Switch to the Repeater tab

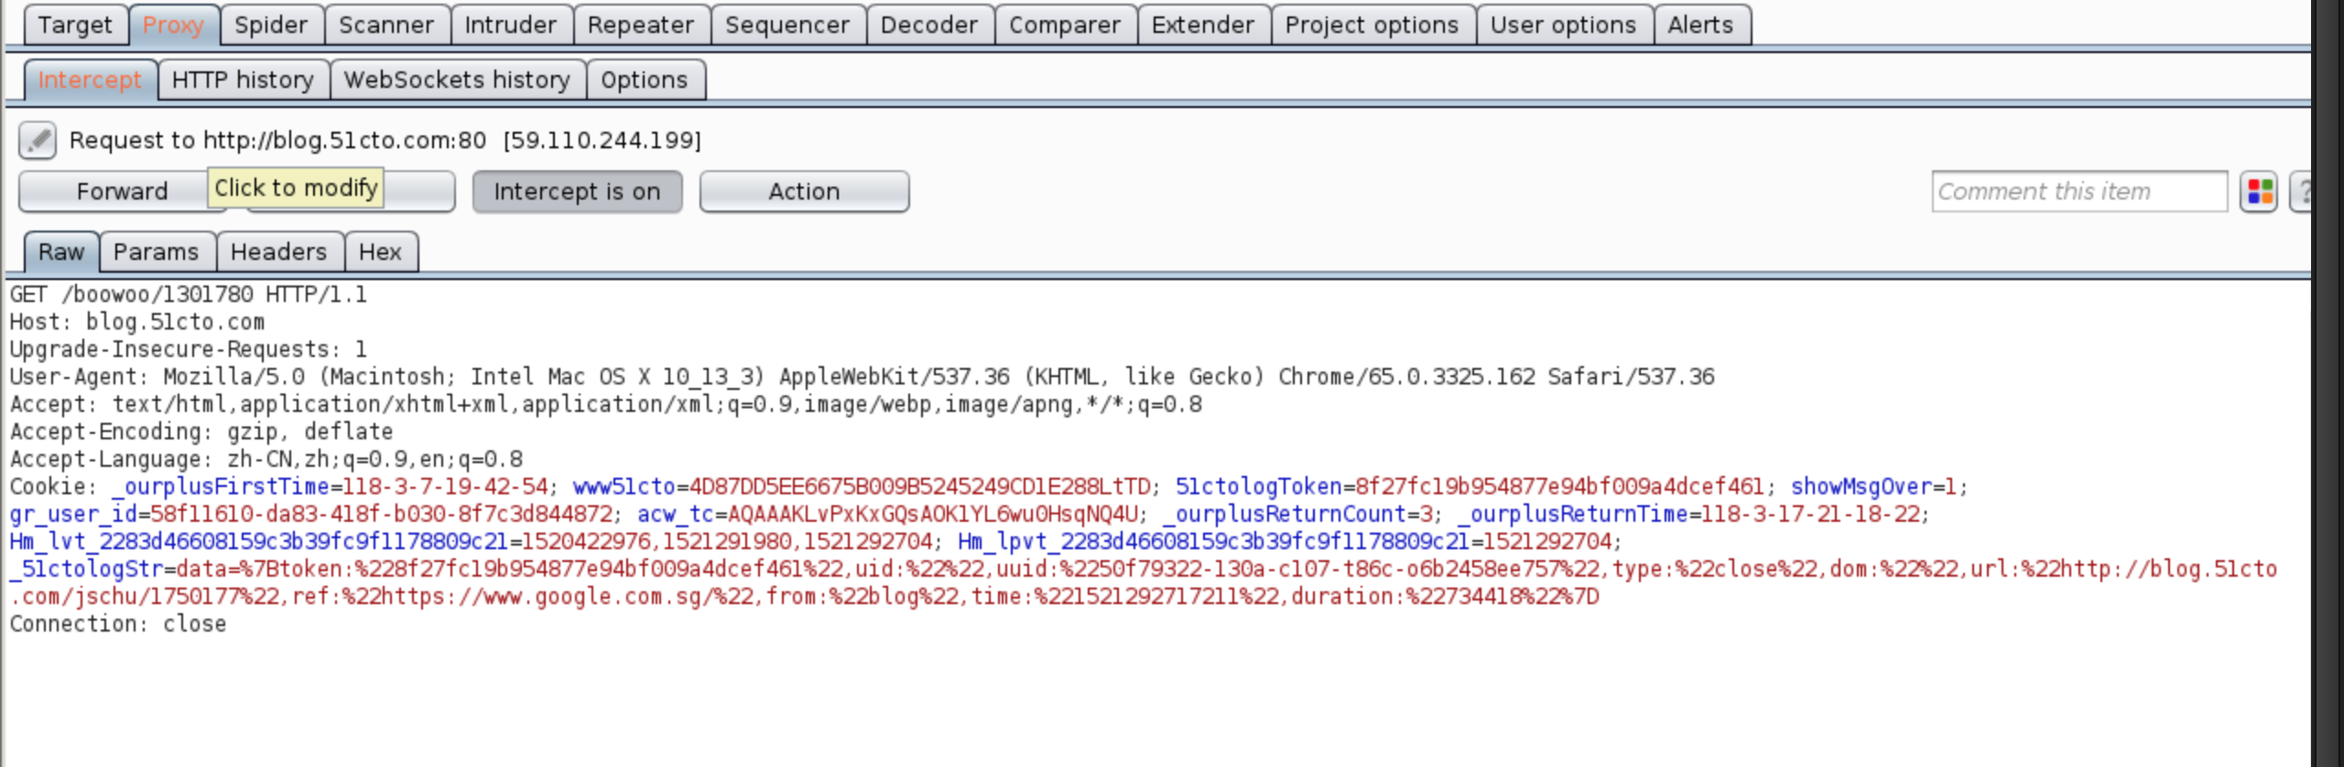(641, 25)
